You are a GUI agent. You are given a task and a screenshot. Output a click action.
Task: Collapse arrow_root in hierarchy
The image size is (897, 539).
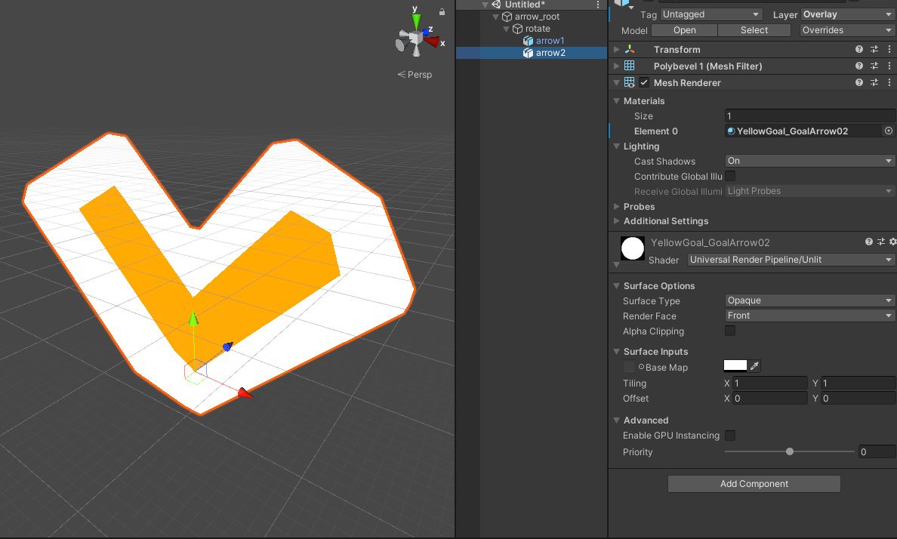pyautogui.click(x=495, y=17)
